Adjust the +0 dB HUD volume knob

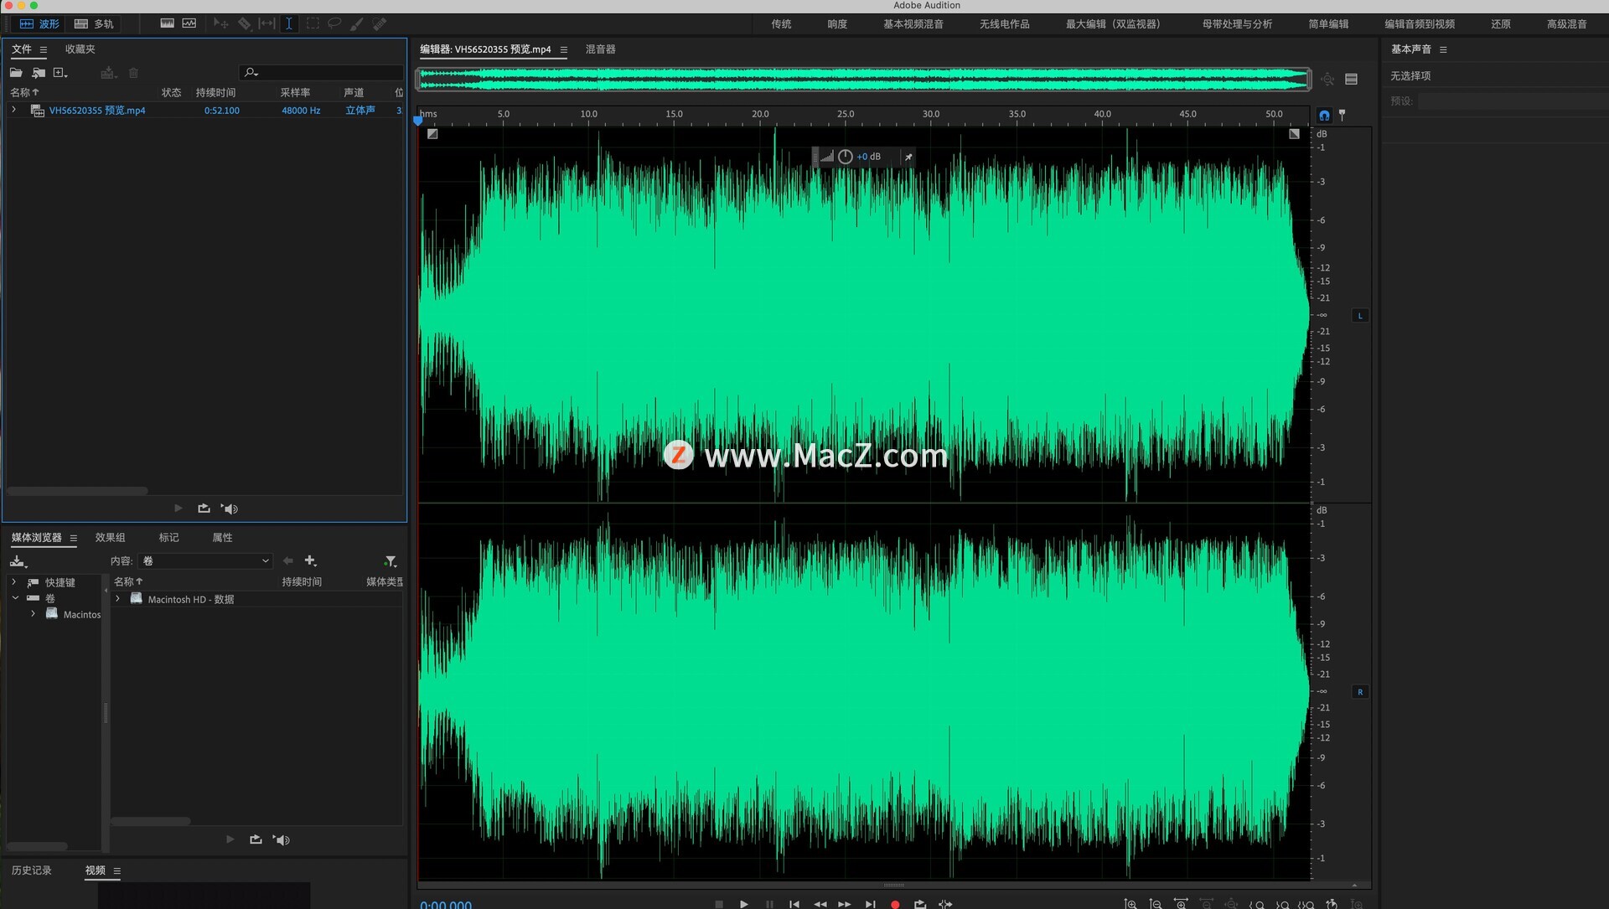click(846, 157)
